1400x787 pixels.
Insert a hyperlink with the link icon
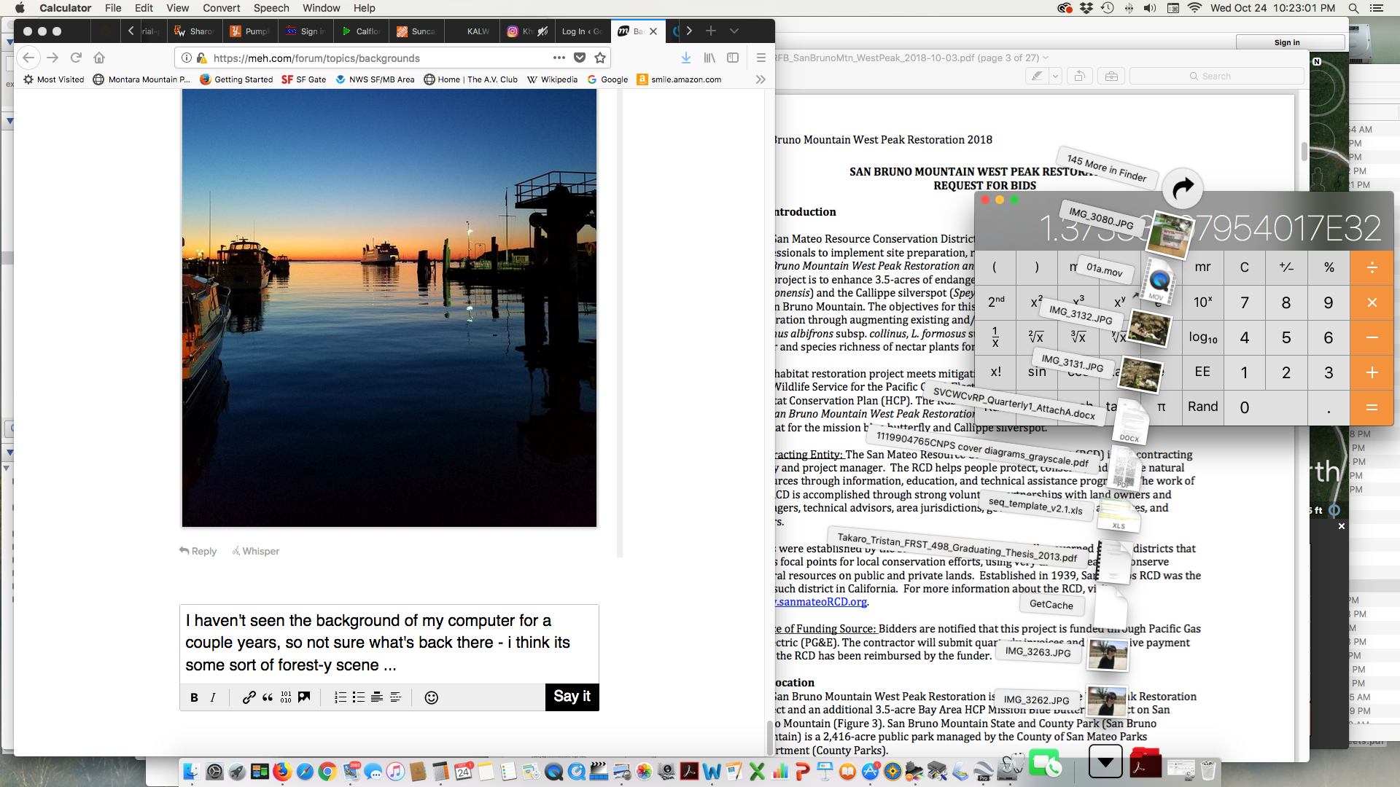(249, 697)
